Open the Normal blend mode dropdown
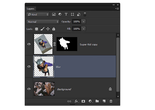Viewport: 155px width, 110px height. tap(43, 22)
